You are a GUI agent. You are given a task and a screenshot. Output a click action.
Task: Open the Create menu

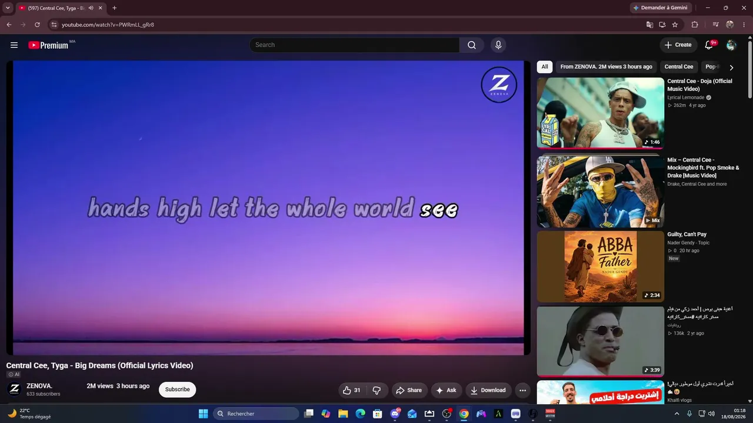678,45
